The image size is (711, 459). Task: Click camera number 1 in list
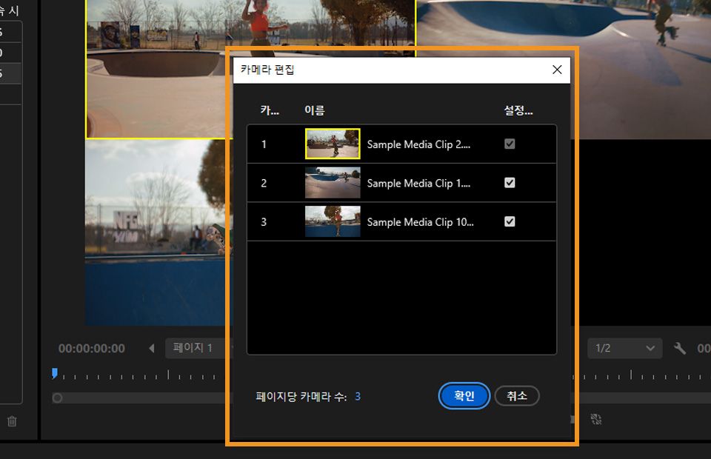[264, 144]
